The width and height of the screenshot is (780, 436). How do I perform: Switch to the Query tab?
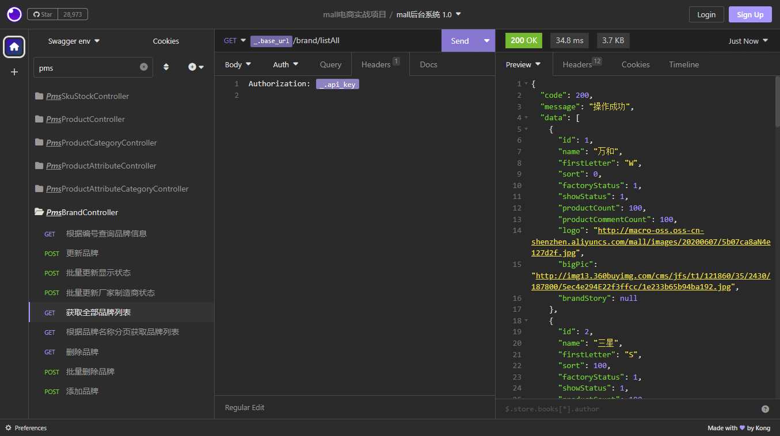330,64
